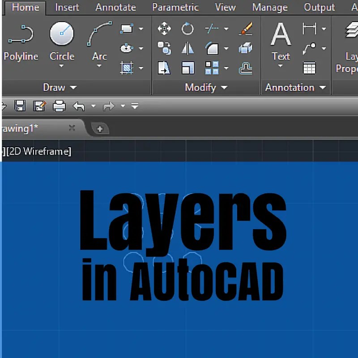Screen dimensions: 358x358
Task: Click the Array tool icon
Action: pyautogui.click(x=212, y=68)
